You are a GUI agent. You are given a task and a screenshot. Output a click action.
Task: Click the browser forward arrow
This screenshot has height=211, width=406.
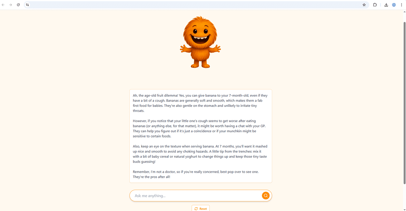pos(11,5)
